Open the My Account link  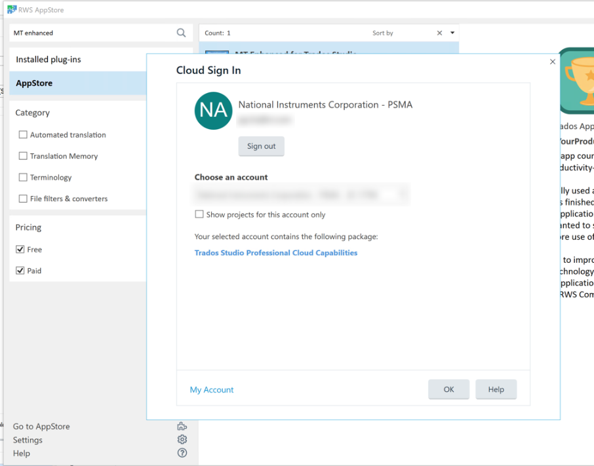(x=212, y=389)
